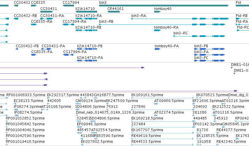Select the 227840 EST label
Viewport: 249px width, 146px height.
click(138, 107)
